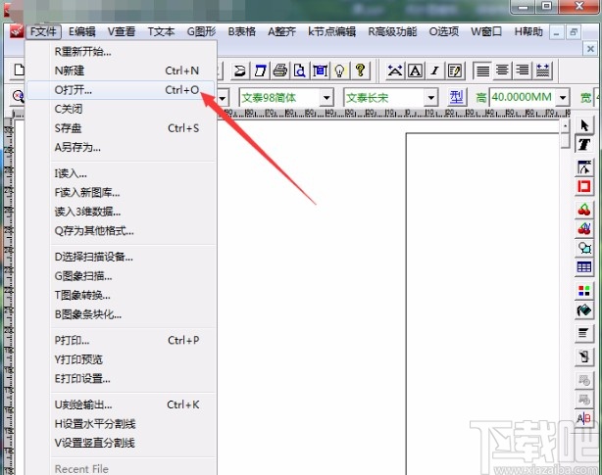
Task: Click the light bulb tip icon
Action: 340,71
